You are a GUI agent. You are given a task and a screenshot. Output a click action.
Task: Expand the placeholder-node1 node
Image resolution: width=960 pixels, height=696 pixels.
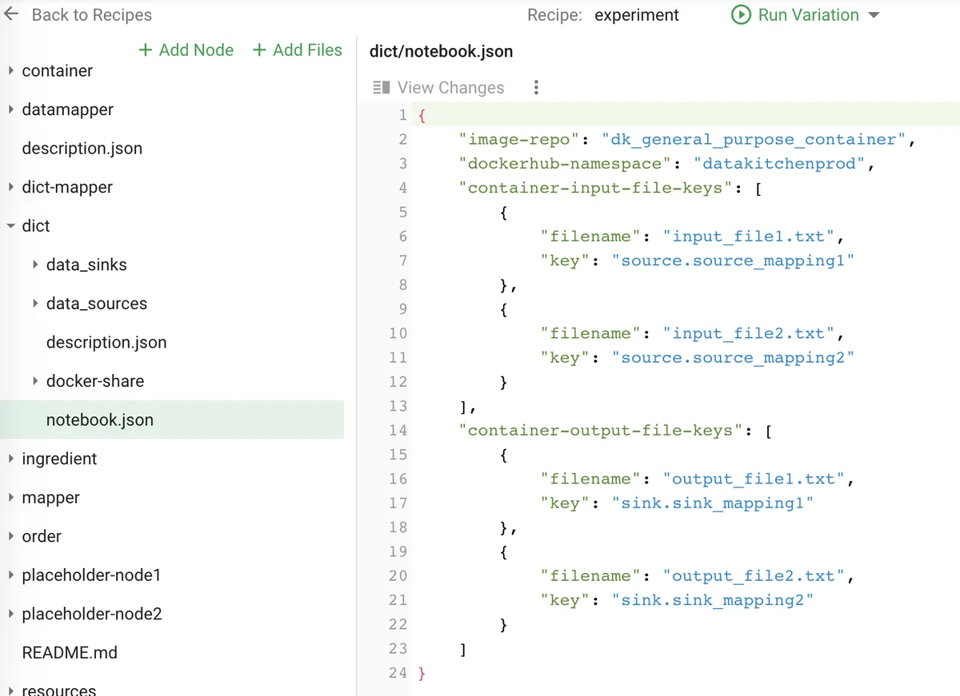(x=11, y=575)
